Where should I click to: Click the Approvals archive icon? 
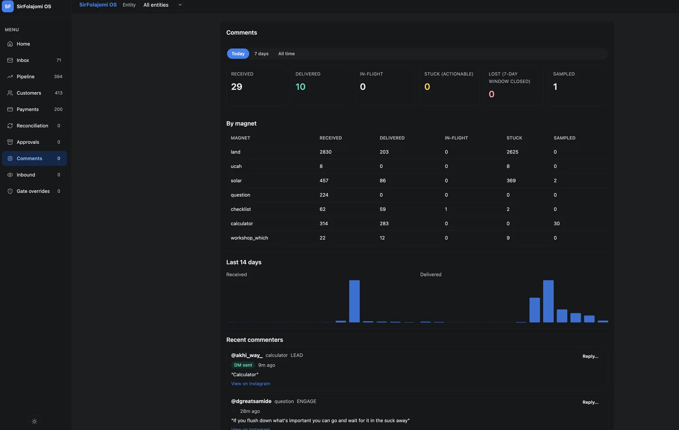click(10, 142)
